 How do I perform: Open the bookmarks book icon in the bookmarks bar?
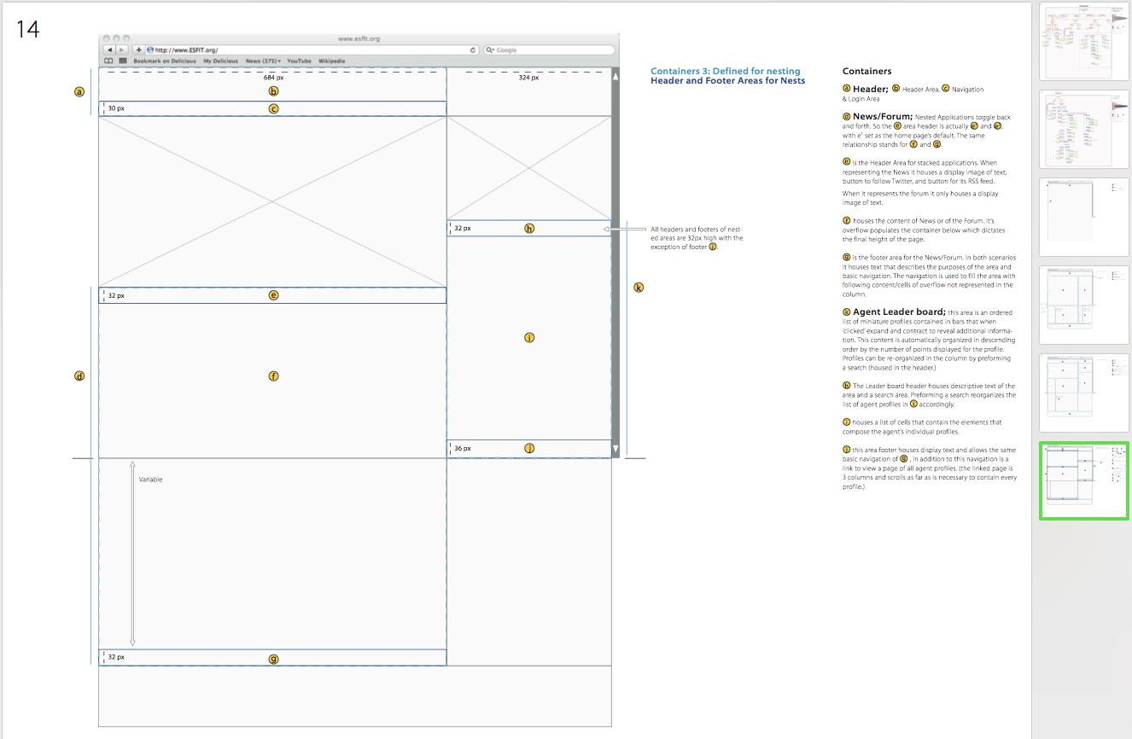click(x=108, y=61)
